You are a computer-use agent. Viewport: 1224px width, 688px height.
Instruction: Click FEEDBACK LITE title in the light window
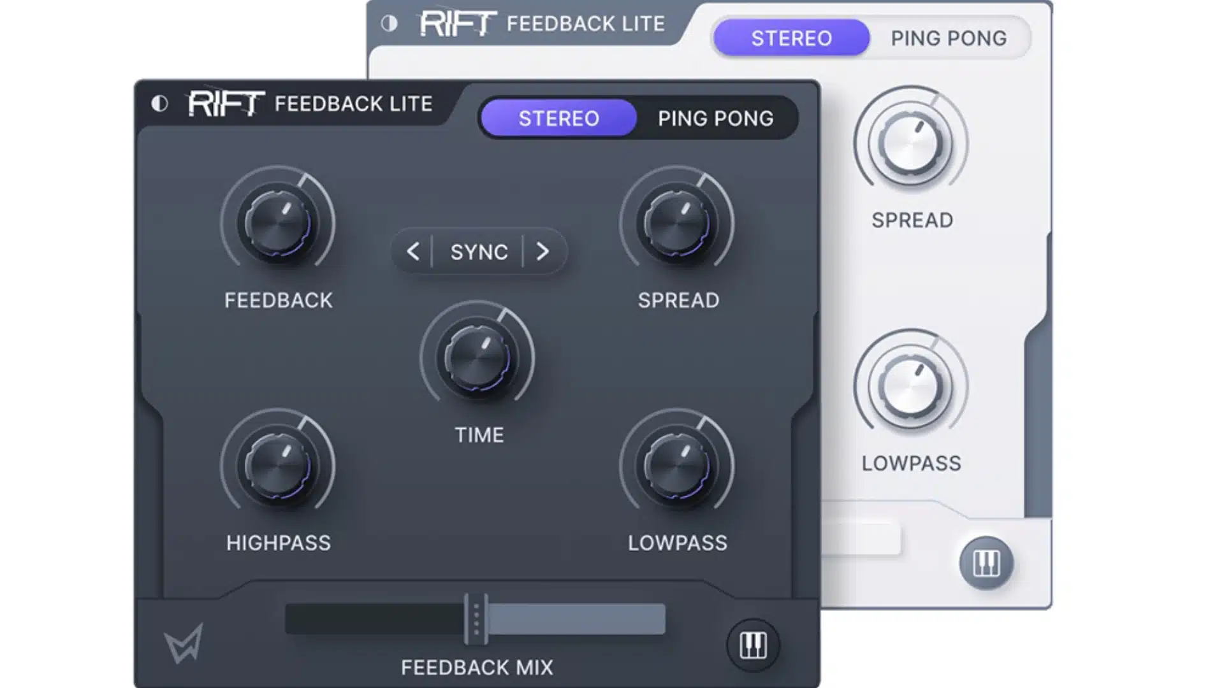point(586,24)
